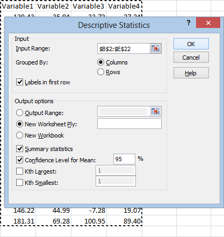This screenshot has width=224, height=237.
Task: Select cell containing 89.40
Action: [124, 221]
